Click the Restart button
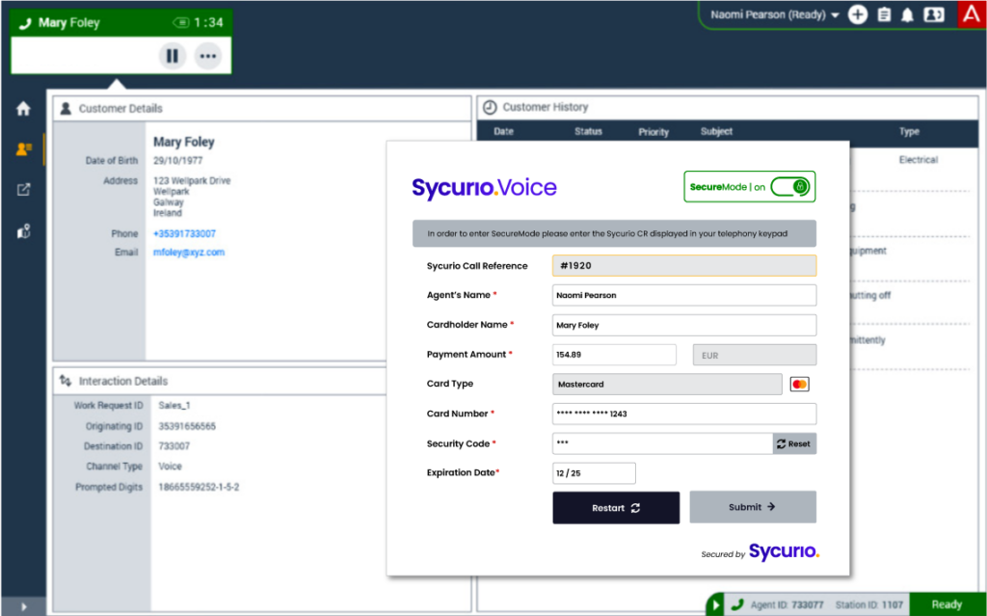 pyautogui.click(x=616, y=508)
